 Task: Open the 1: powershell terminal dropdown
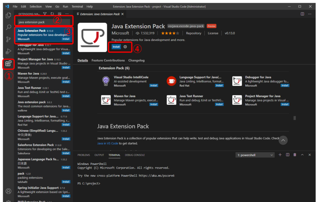pyautogui.click(x=255, y=155)
